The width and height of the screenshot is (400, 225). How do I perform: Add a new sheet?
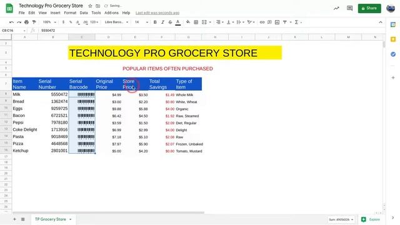coord(14,219)
